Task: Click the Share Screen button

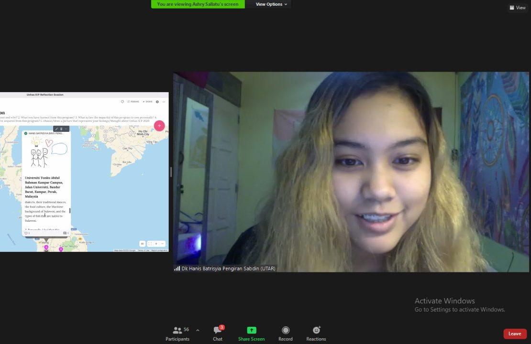Action: point(251,333)
